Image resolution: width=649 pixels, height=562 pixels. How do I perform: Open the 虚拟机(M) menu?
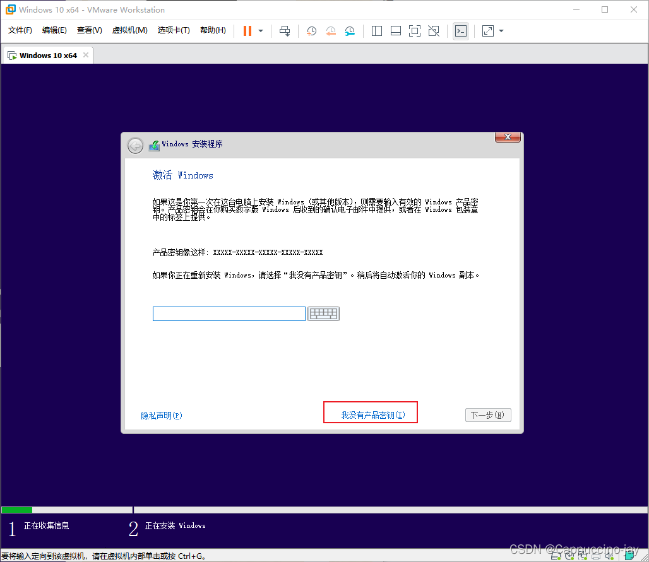[129, 30]
